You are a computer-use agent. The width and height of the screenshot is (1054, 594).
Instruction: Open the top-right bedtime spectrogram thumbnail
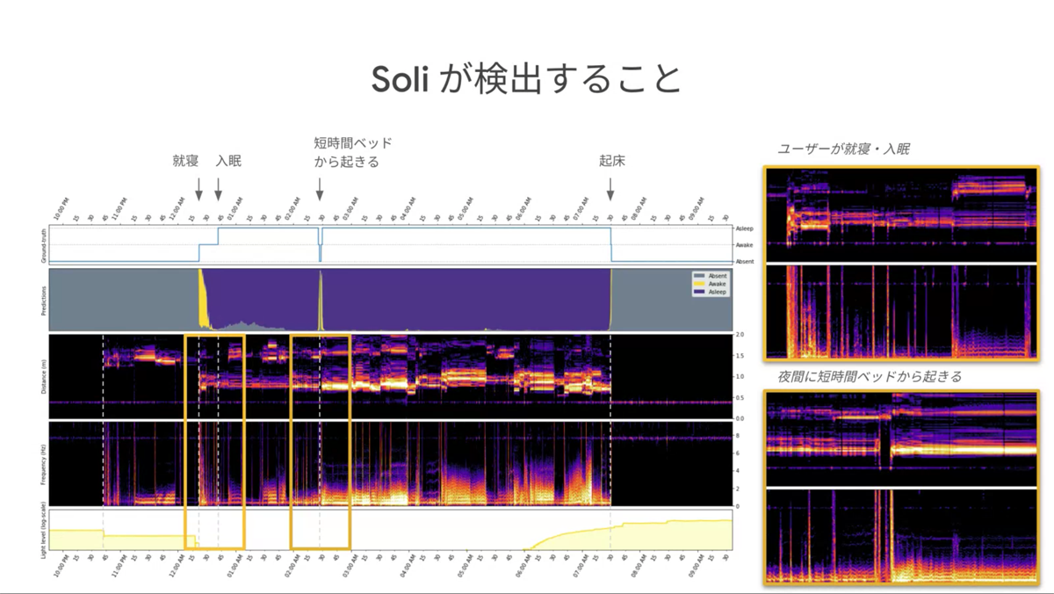point(902,263)
